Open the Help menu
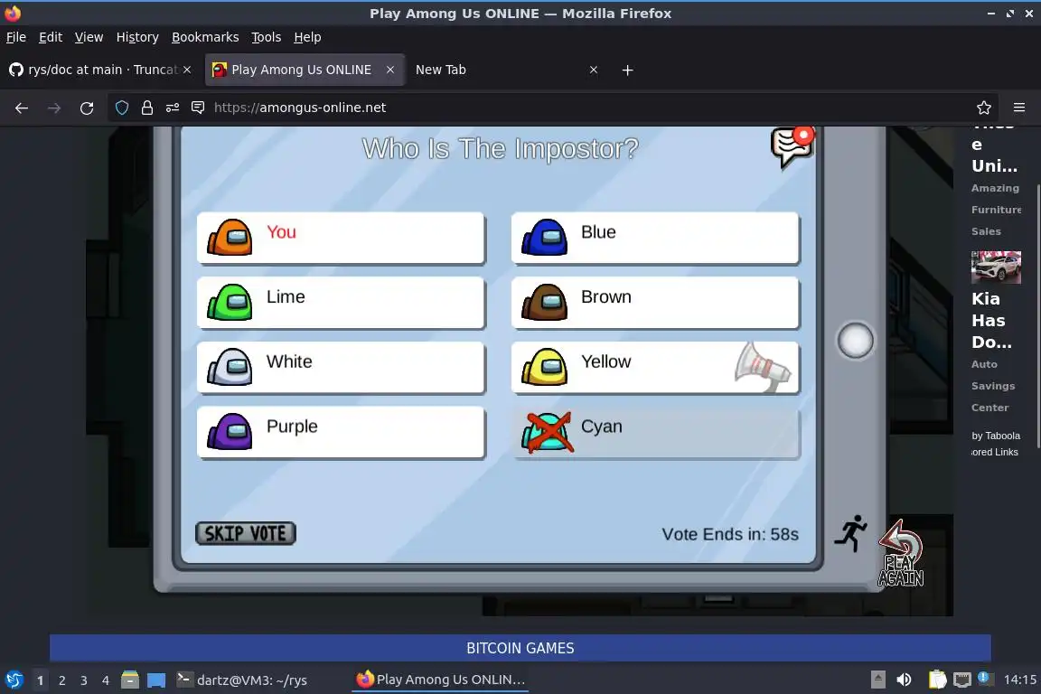The height and width of the screenshot is (694, 1041). point(307,37)
